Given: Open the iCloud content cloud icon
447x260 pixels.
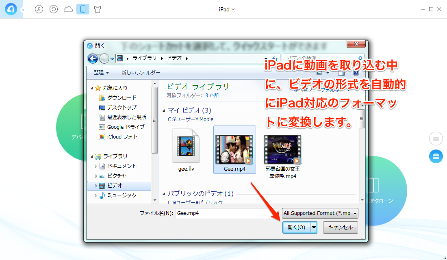Looking at the screenshot, I should click(x=68, y=9).
